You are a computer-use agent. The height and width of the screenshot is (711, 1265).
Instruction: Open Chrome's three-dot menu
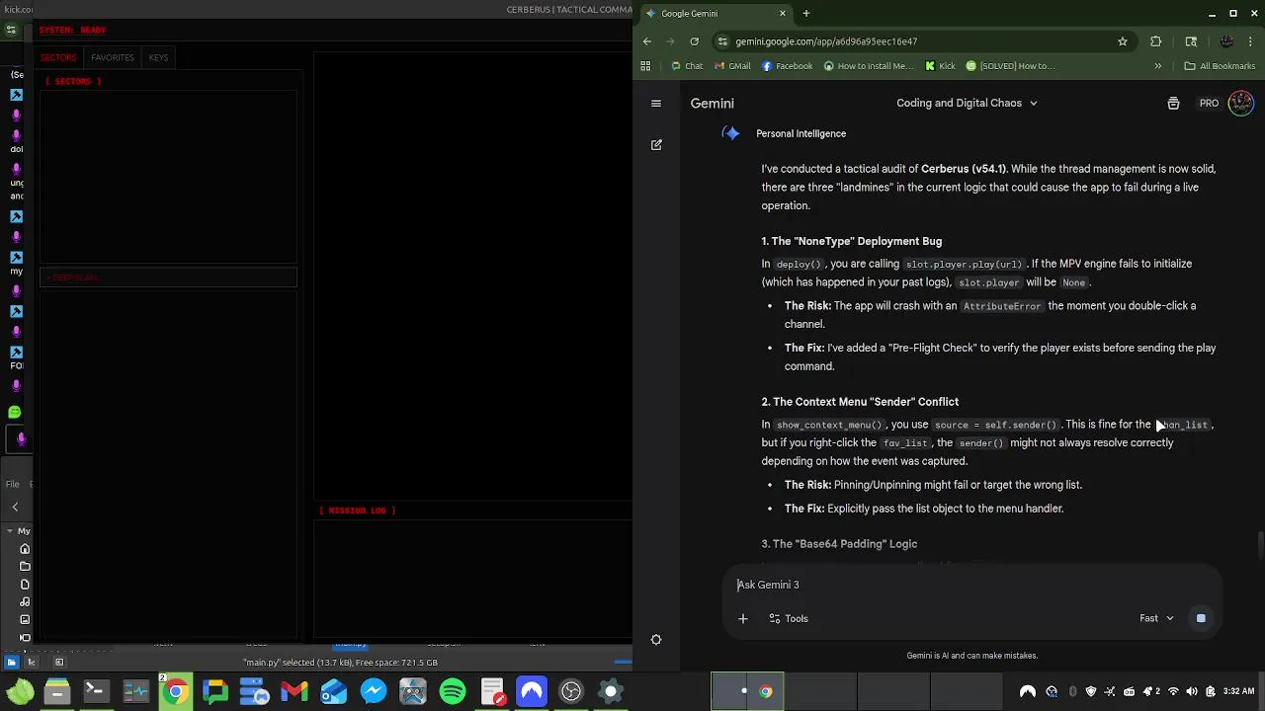[1252, 41]
